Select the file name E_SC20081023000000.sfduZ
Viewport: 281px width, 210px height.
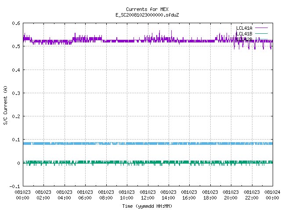tap(147, 15)
